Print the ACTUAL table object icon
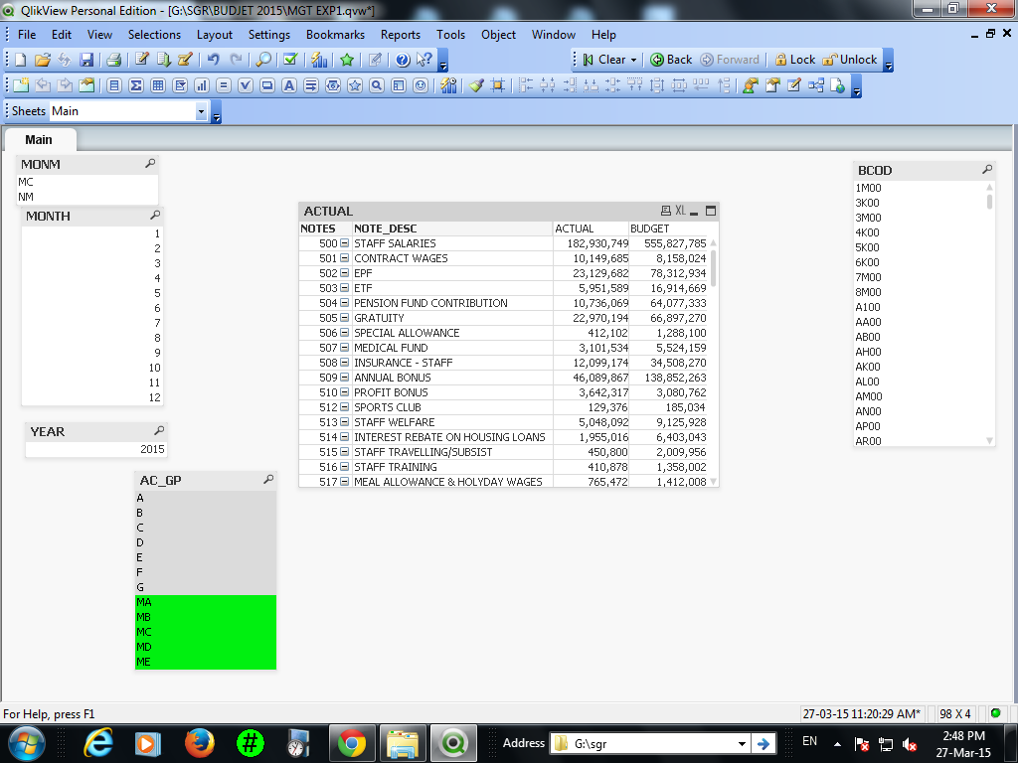Viewport: 1018px width, 763px height. [665, 211]
